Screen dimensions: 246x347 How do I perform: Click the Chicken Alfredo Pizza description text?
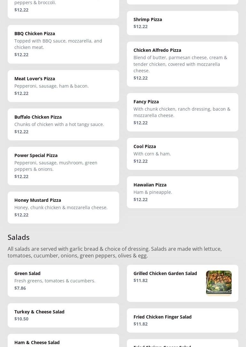point(181,64)
